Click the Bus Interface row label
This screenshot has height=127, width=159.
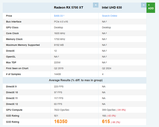pyautogui.click(x=14, y=22)
